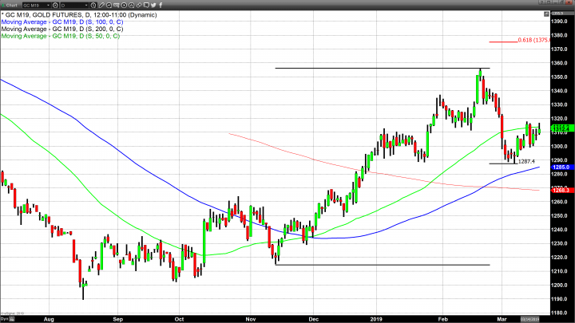Expand the GC M19 symbol dropdown arrow
The width and height of the screenshot is (575, 323).
point(48,5)
